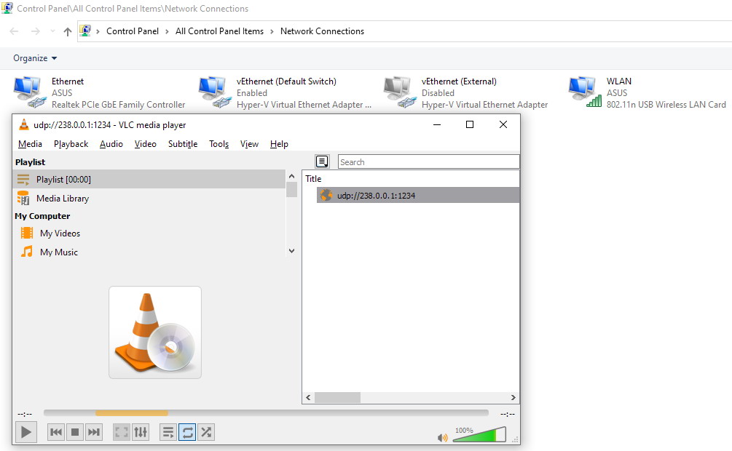The width and height of the screenshot is (732, 451).
Task: Select udp://238.0.0.1:1234 playlist entry
Action: pos(418,196)
